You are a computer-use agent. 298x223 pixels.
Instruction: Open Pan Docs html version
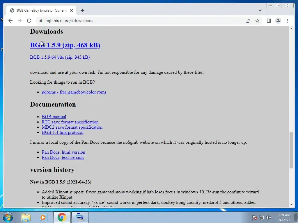[63, 152]
